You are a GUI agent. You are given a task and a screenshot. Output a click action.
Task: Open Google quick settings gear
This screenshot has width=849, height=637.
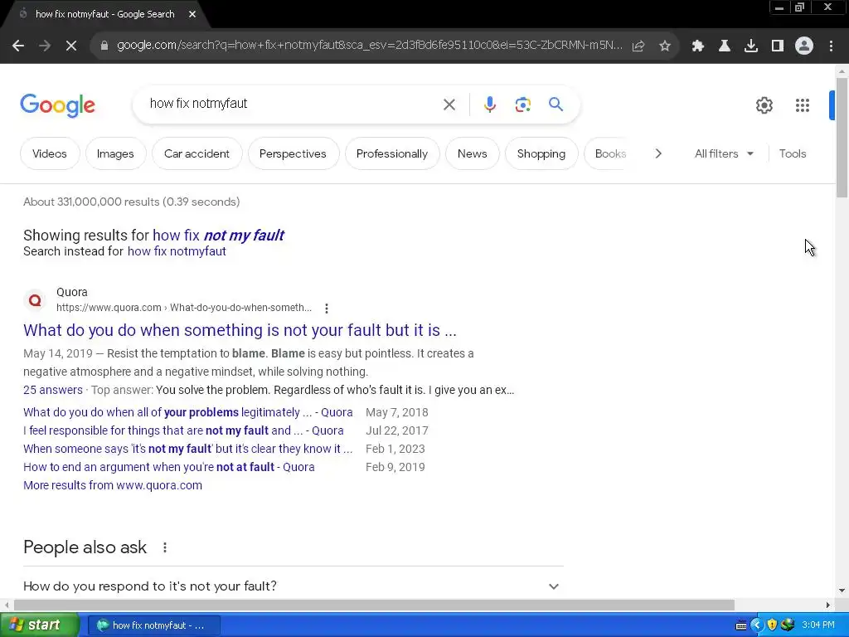(x=764, y=105)
